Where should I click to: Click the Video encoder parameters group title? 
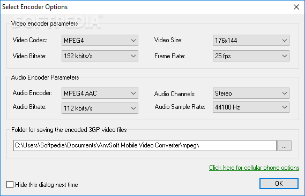point(44,23)
